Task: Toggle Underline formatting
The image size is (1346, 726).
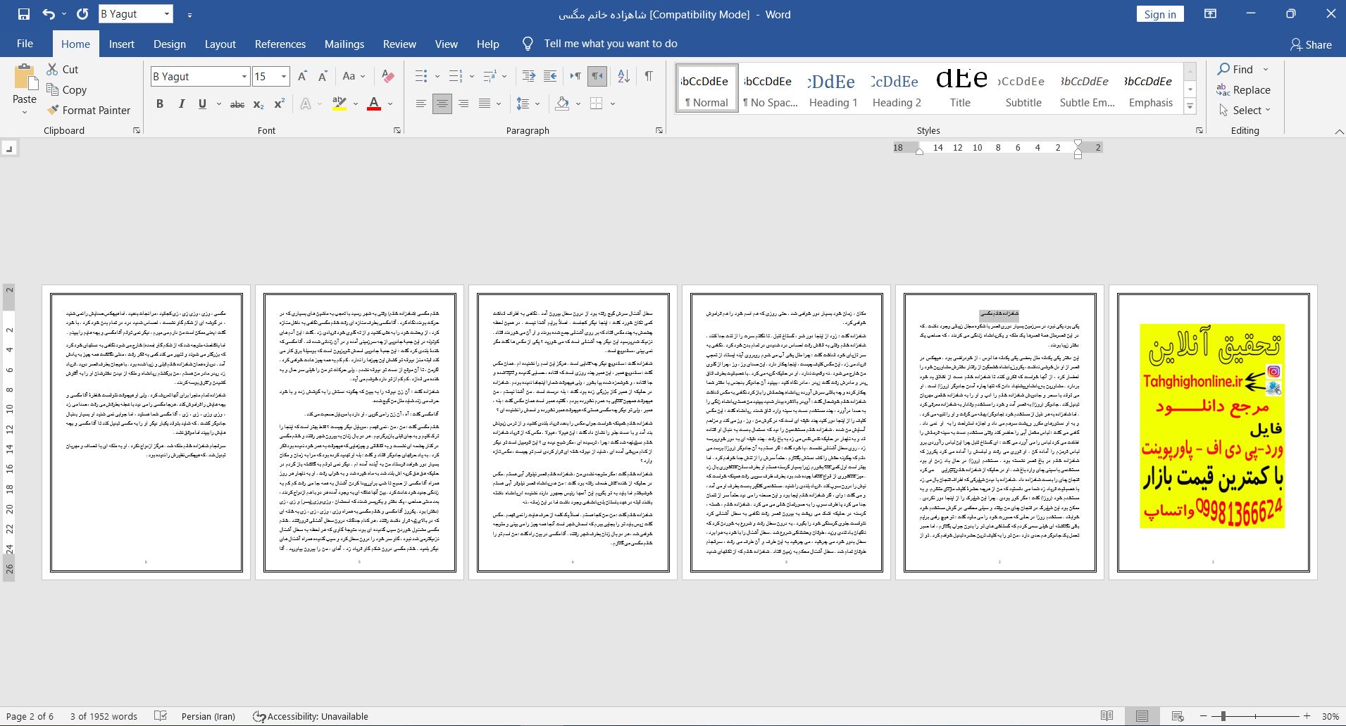Action: [202, 104]
